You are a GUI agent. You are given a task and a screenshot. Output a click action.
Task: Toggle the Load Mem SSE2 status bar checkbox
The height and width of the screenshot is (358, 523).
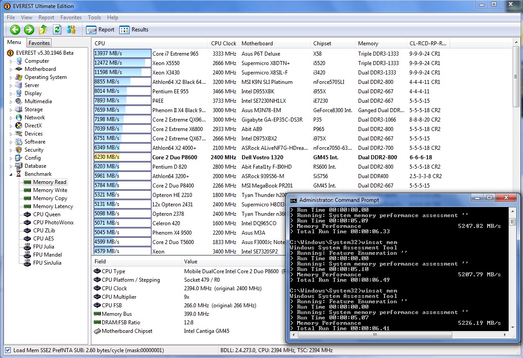tap(8, 350)
